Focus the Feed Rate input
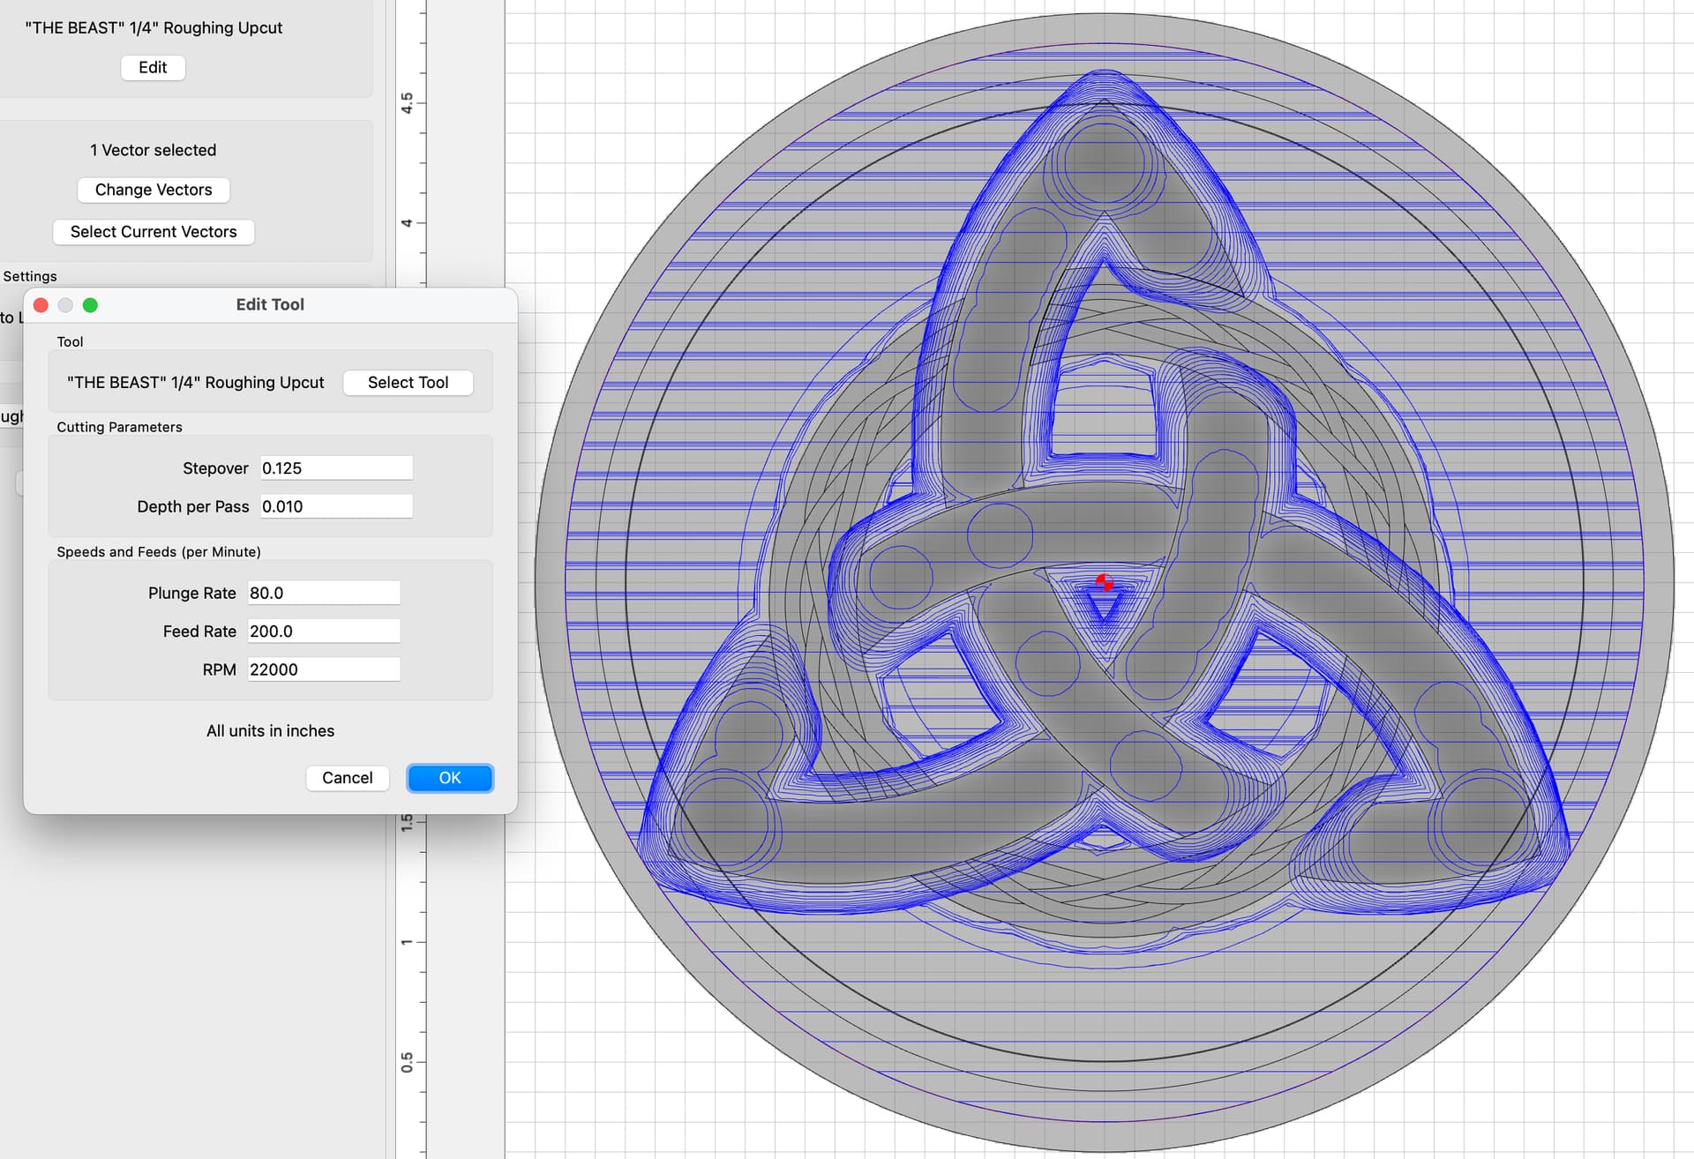Screen dimensions: 1694x1159 point(324,632)
